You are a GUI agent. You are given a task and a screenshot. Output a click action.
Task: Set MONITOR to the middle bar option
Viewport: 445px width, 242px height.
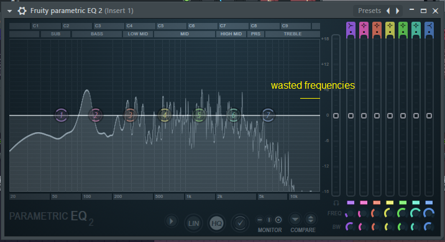click(269, 220)
